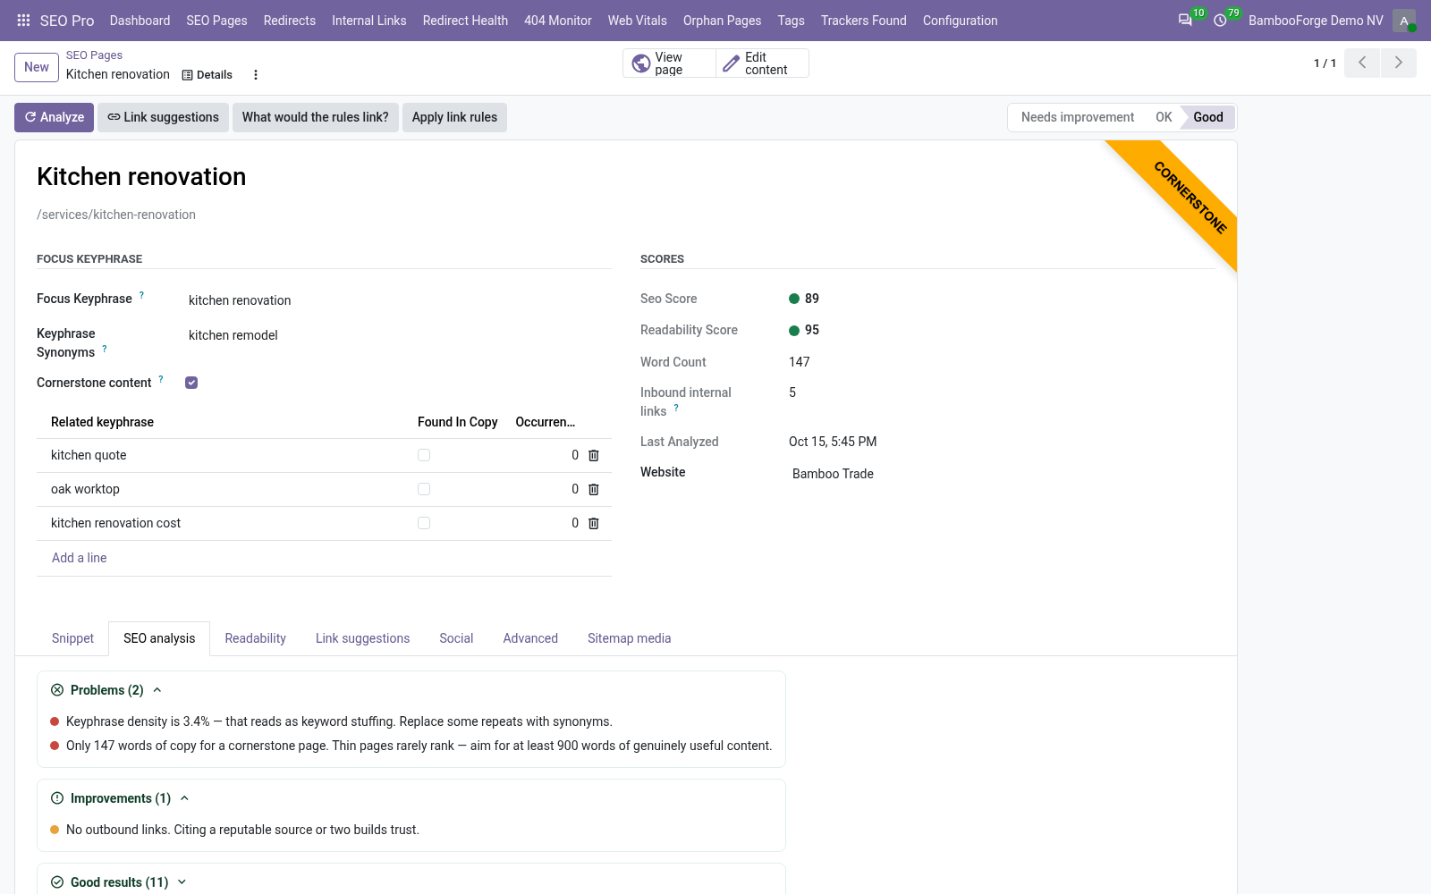Open the Details button
This screenshot has height=894, width=1431.
(207, 75)
